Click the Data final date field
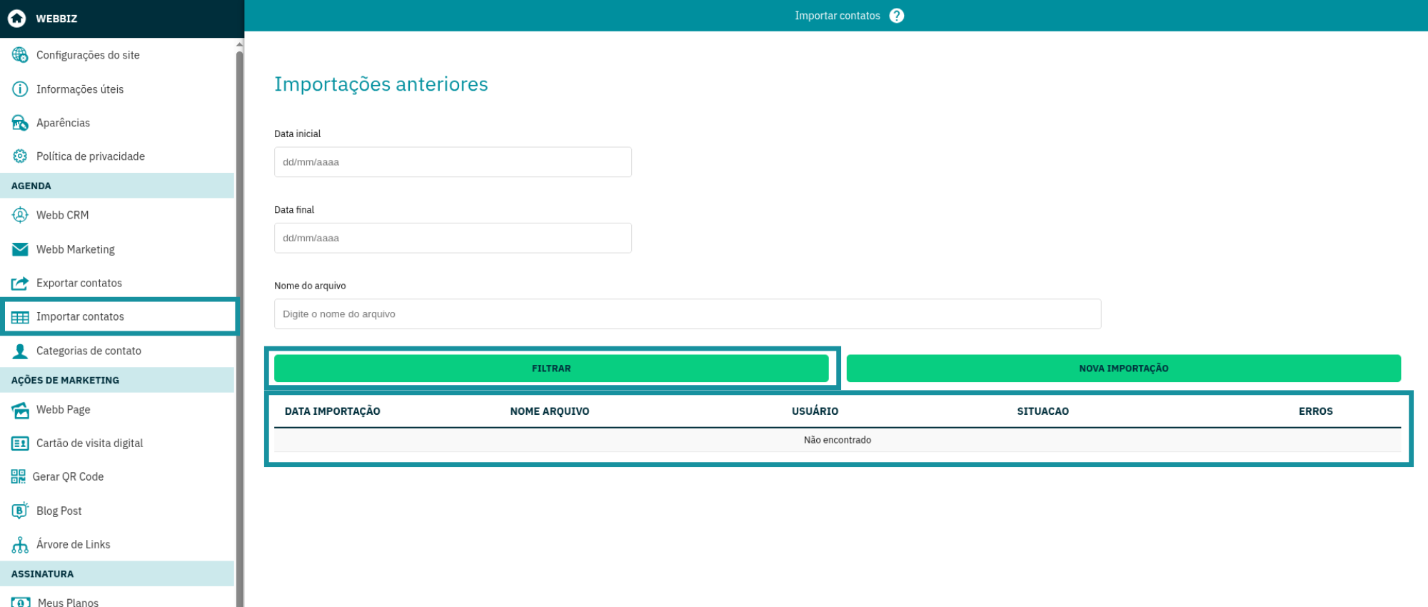Screen dimensions: 1428x607 (453, 238)
